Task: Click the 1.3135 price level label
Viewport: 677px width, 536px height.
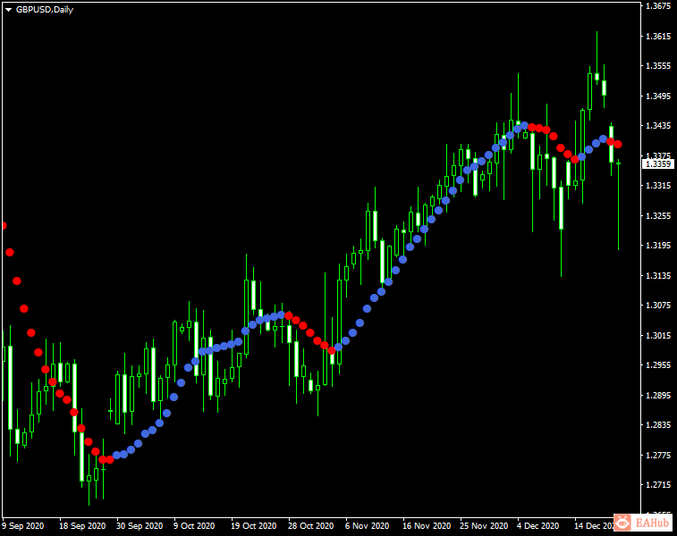Action: [658, 275]
